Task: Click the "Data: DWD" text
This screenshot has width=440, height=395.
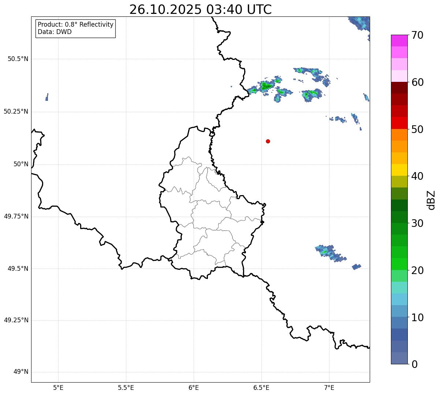Action: (55, 32)
